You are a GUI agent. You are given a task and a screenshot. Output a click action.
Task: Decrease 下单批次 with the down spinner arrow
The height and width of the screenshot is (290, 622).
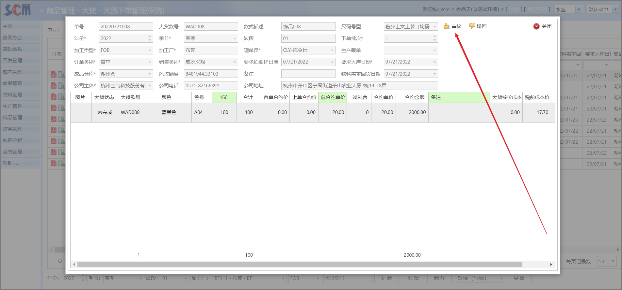(434, 40)
